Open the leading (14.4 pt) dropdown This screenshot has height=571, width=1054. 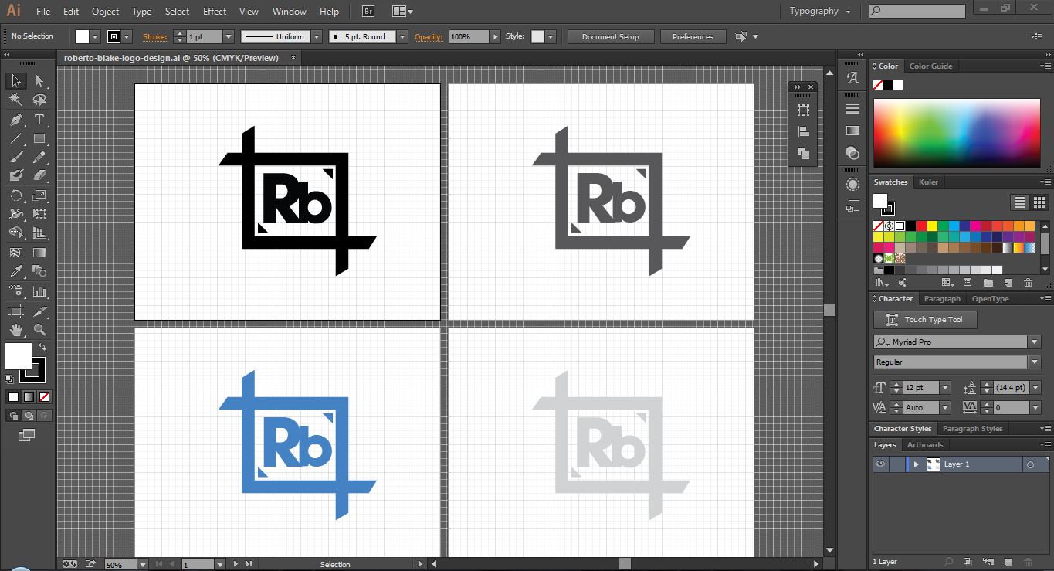point(1035,387)
